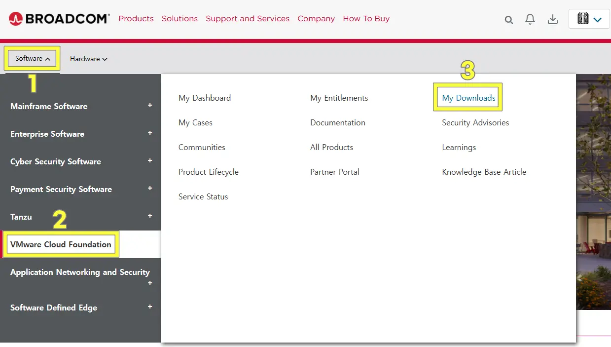Open the My Downloads link
The height and width of the screenshot is (347, 611).
pos(468,98)
